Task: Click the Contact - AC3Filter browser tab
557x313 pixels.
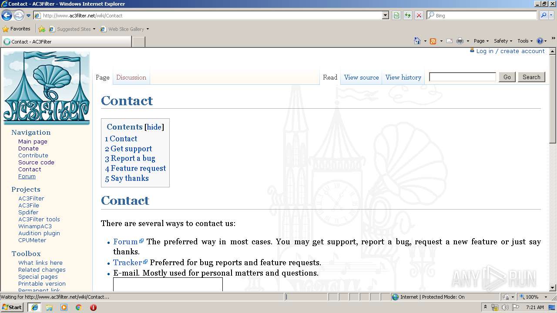Action: click(67, 42)
